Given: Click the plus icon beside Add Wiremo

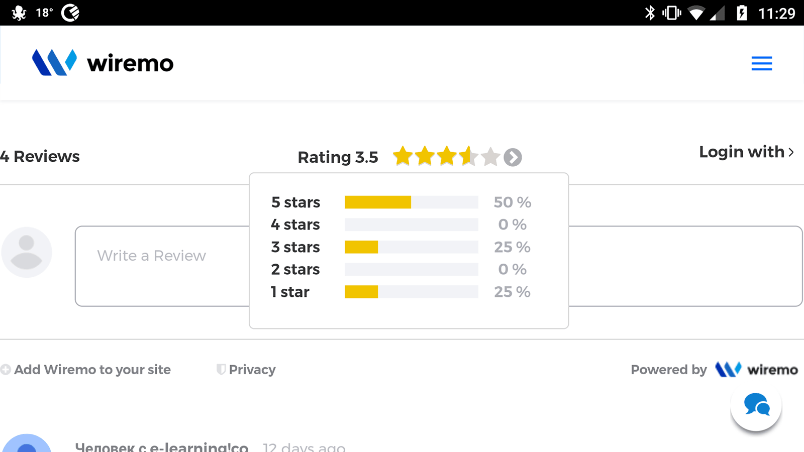Looking at the screenshot, I should tap(6, 370).
